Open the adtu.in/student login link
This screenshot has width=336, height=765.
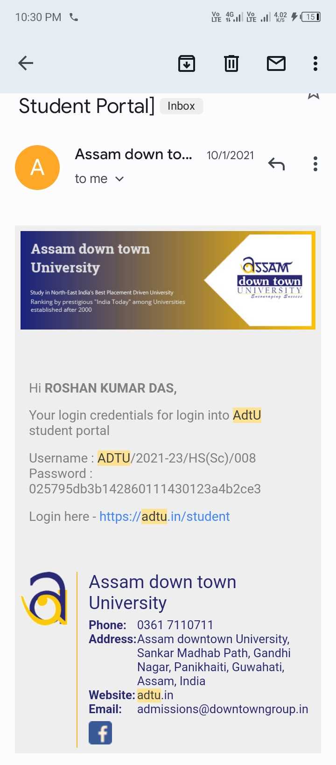(164, 516)
